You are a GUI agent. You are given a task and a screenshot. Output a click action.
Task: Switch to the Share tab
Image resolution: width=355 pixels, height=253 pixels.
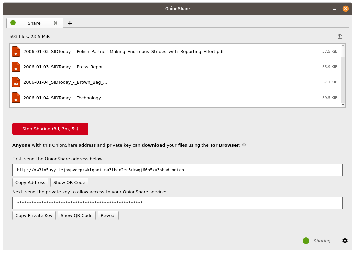pos(34,23)
